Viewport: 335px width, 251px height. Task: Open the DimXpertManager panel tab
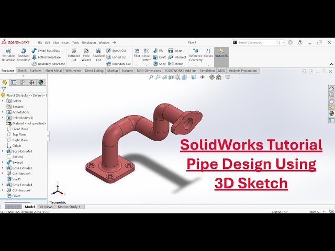32,83
